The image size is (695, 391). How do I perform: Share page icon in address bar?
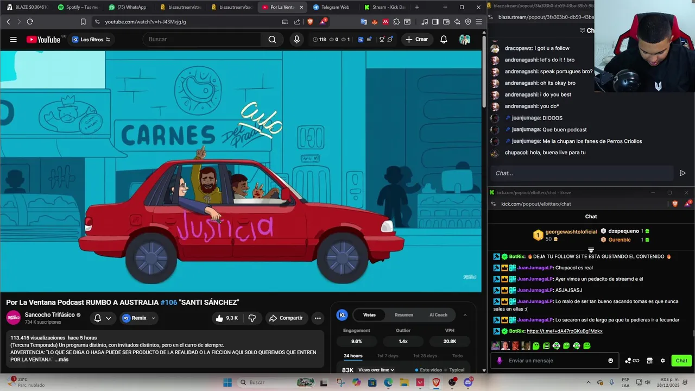coord(297,22)
